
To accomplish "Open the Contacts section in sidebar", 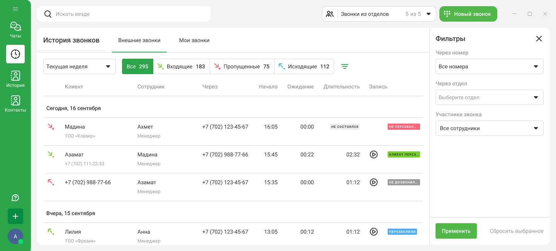I will pyautogui.click(x=15, y=104).
